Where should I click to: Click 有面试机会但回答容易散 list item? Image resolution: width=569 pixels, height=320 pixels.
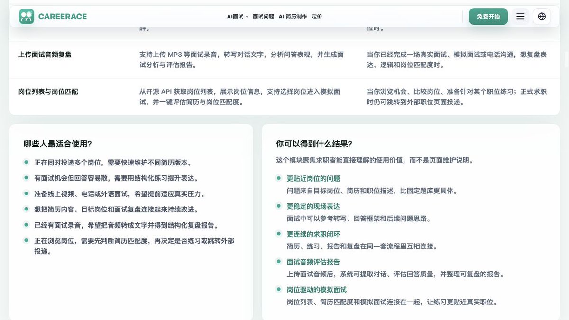pos(116,178)
